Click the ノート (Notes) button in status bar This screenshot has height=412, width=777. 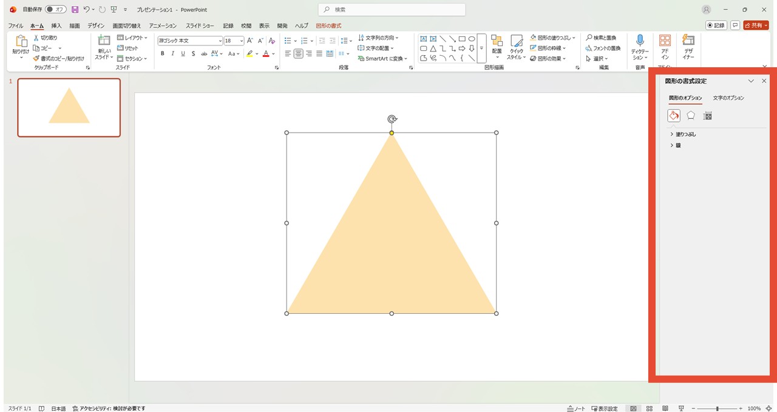577,408
